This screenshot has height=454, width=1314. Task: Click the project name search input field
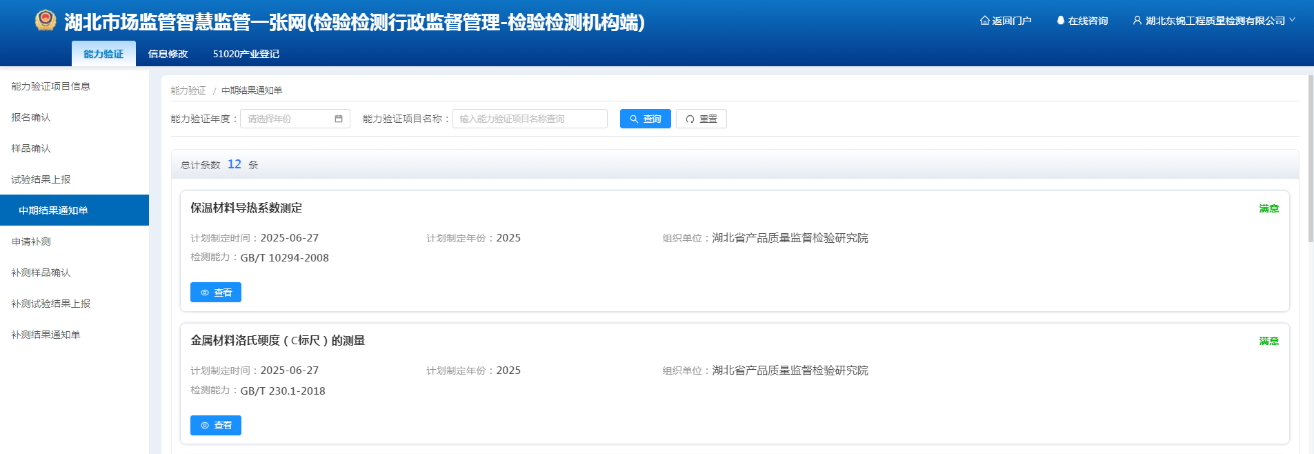(529, 119)
